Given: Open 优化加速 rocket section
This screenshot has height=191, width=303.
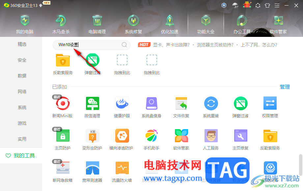Looking at the screenshot, I should pos(170,24).
